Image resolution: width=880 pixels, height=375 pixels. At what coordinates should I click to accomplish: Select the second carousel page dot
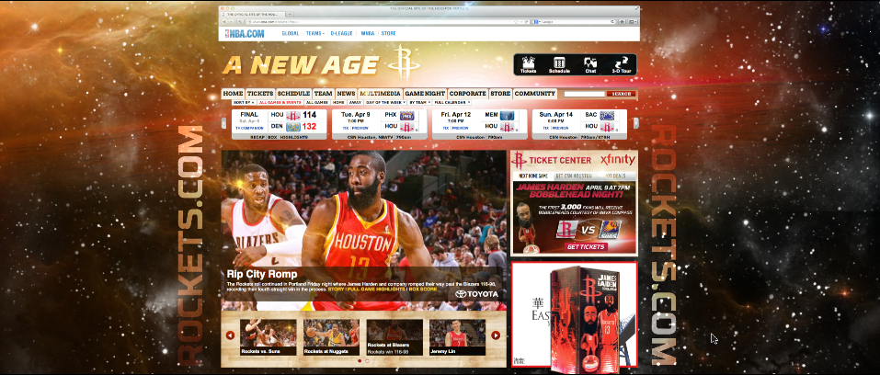point(368,361)
